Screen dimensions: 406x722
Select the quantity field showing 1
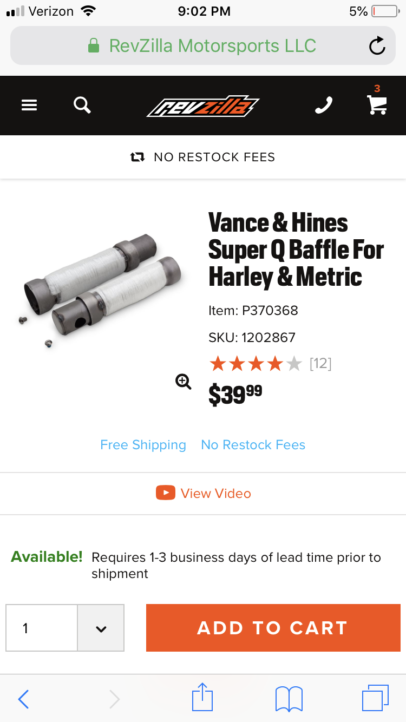pyautogui.click(x=42, y=628)
